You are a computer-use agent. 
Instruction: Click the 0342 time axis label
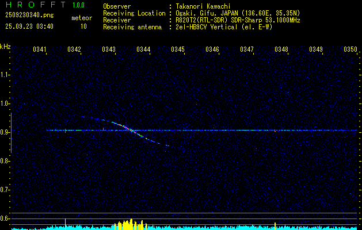[74, 49]
